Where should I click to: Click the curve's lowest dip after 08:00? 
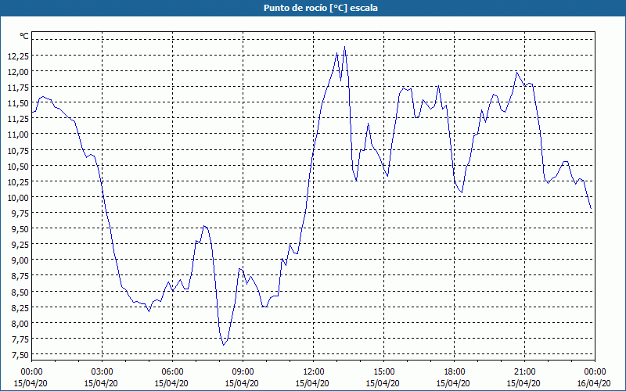click(x=224, y=345)
